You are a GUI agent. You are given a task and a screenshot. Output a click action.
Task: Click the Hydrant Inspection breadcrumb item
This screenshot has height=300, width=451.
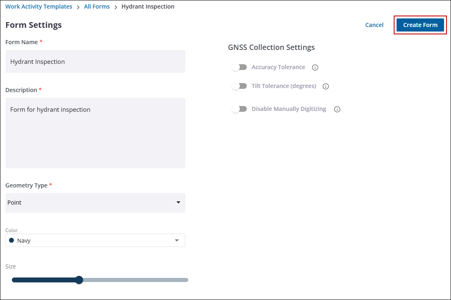pos(148,7)
